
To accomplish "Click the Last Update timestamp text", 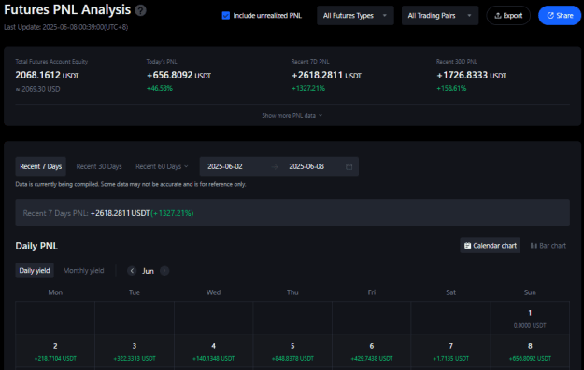I will [66, 27].
